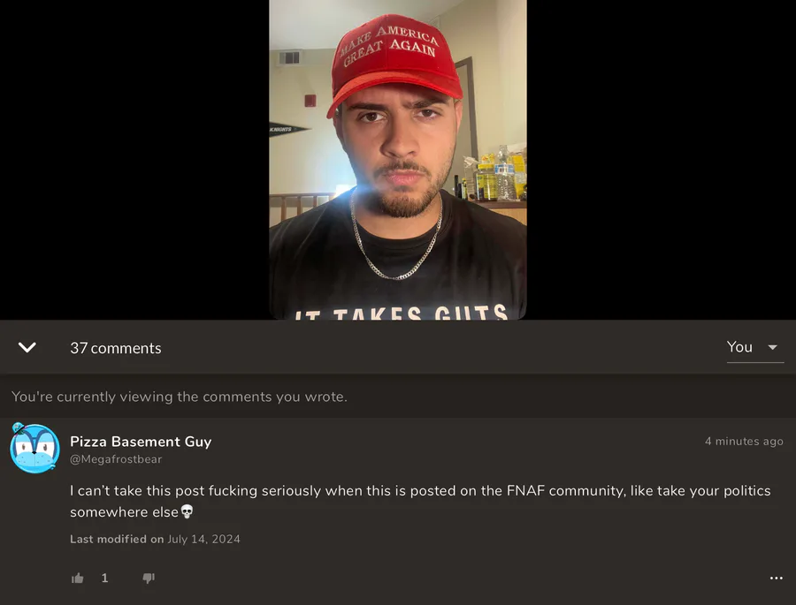This screenshot has height=605, width=796.
Task: Open the @Megafrostbear handle link
Action: pyautogui.click(x=116, y=459)
